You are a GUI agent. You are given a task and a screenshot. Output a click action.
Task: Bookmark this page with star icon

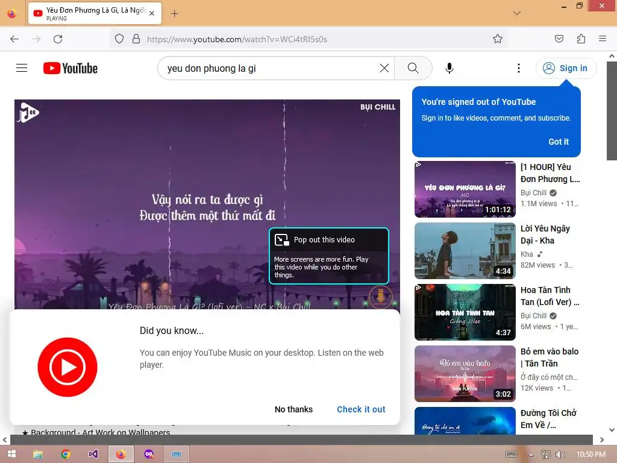coord(497,39)
